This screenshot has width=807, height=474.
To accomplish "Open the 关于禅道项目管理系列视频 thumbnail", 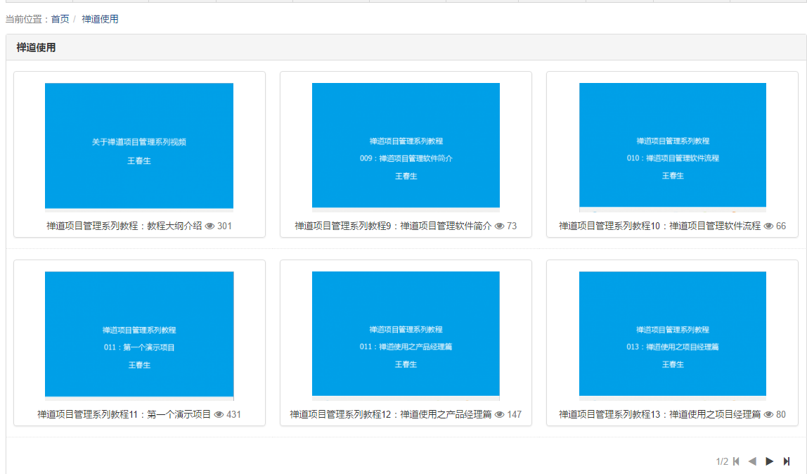I will 139,146.
